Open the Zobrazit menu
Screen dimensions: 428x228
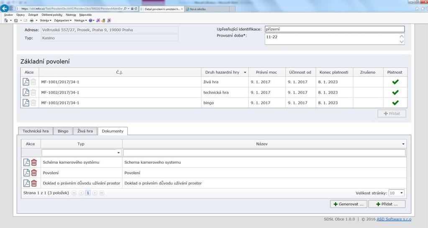[33, 15]
